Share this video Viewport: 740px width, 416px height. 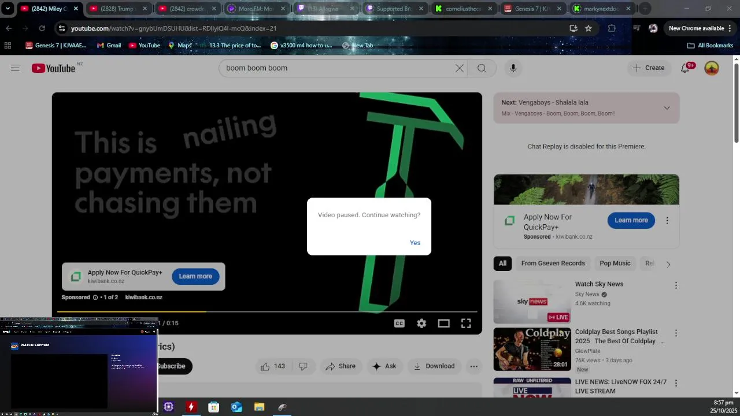tap(341, 366)
